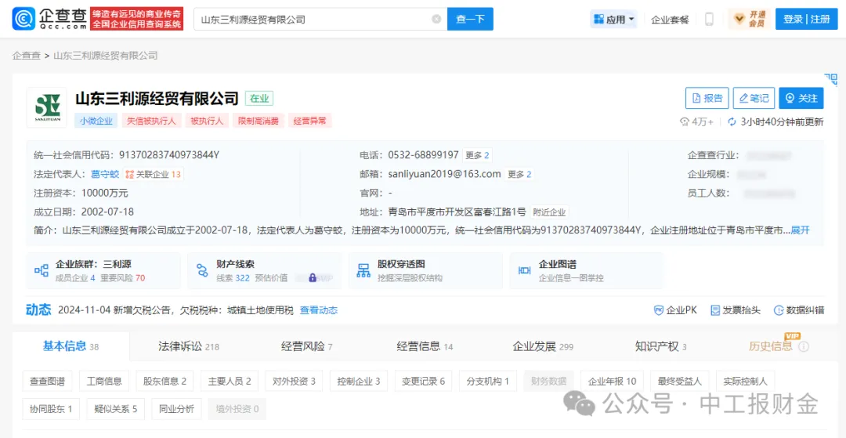Select the 疑似关系 5 button
The width and height of the screenshot is (846, 438).
point(115,409)
